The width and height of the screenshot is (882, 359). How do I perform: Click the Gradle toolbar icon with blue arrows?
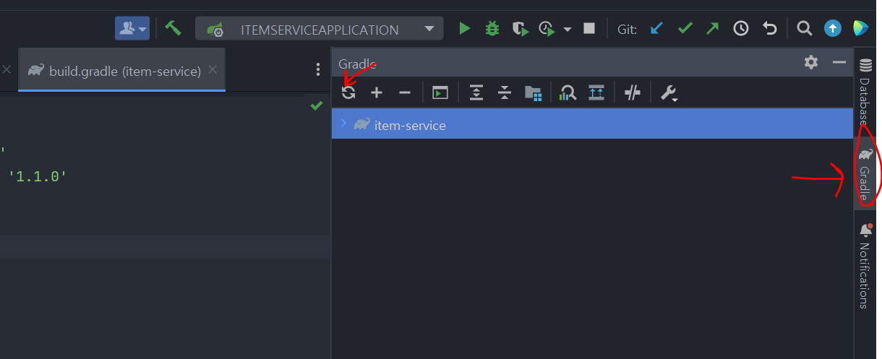[x=596, y=92]
